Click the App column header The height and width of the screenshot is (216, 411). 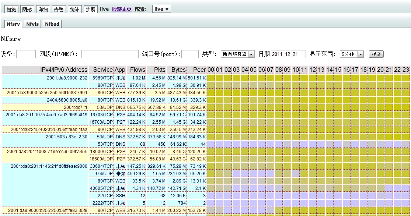pos(120,70)
